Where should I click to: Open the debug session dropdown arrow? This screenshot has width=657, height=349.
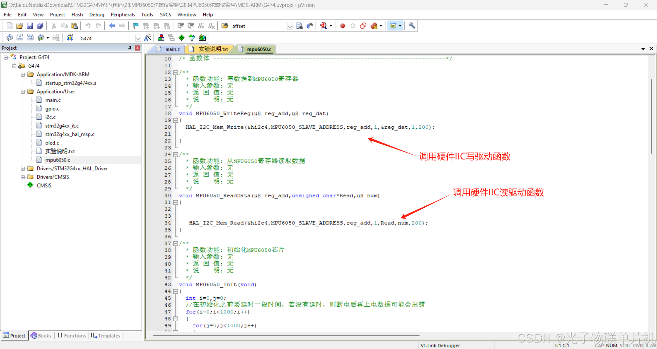tap(331, 26)
